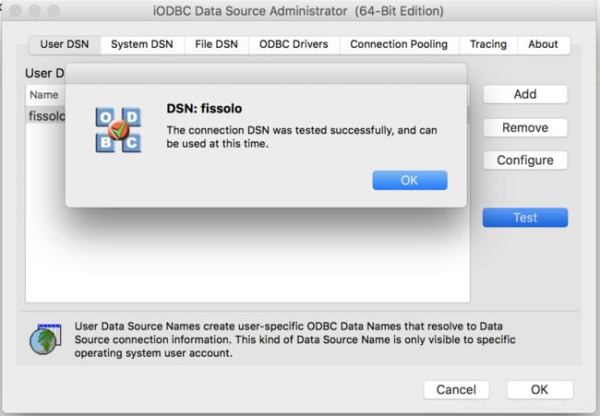Click the red close window button
Screen dimensions: 600x416
[16, 11]
